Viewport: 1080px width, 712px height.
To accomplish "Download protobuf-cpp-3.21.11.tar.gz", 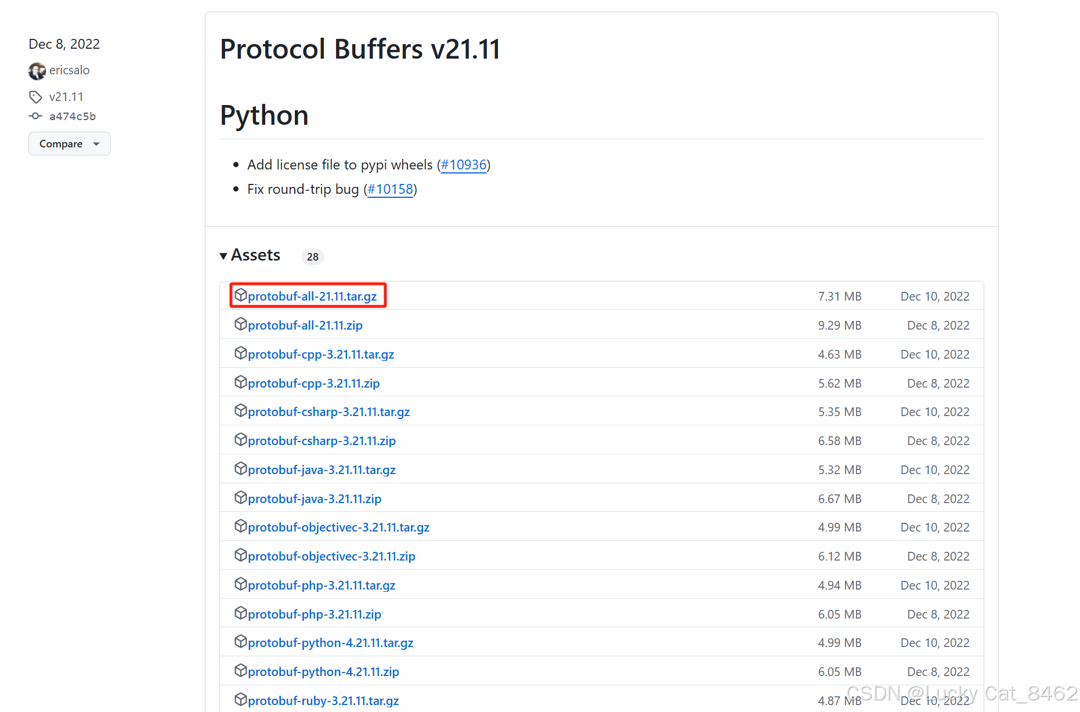I will coord(321,355).
